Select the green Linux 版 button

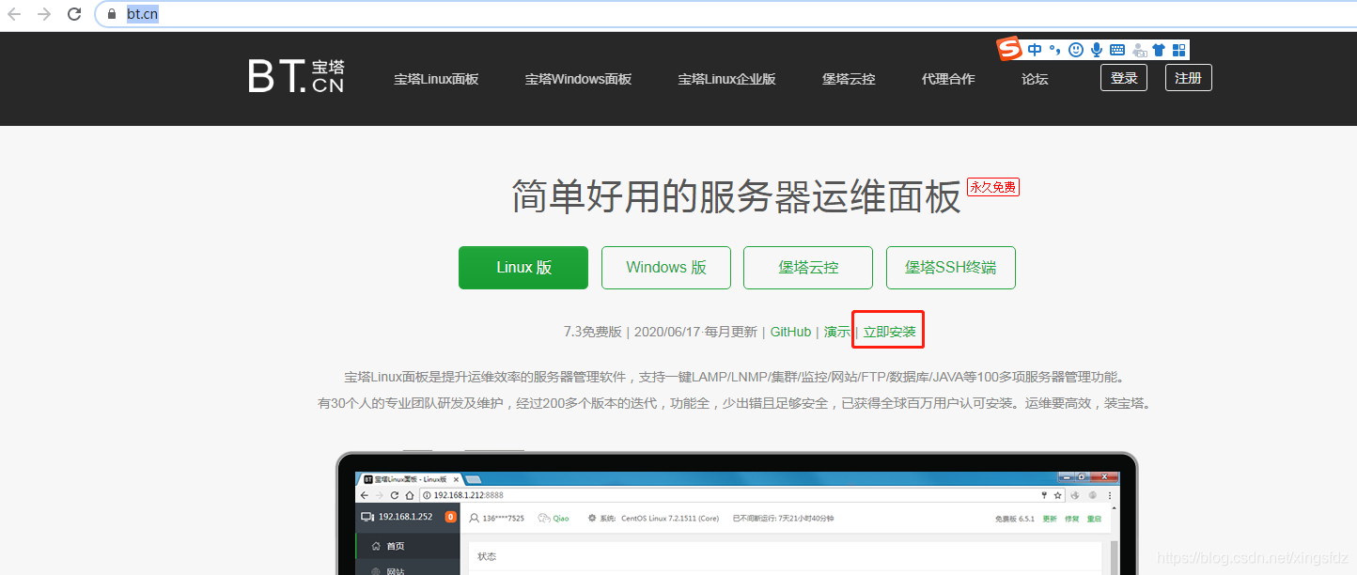tap(523, 268)
